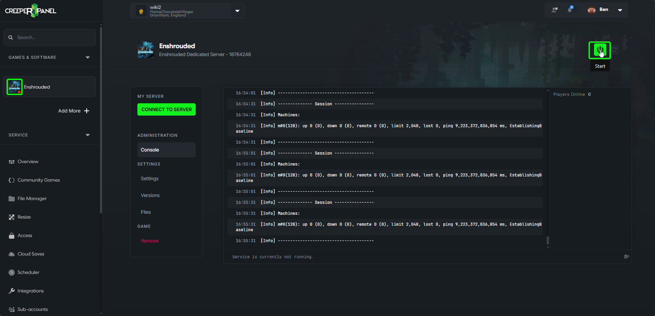Click the restart icon beside the Start button
The height and width of the screenshot is (316, 655).
(x=615, y=50)
